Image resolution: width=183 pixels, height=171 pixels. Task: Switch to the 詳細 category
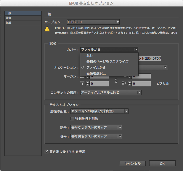23,23
